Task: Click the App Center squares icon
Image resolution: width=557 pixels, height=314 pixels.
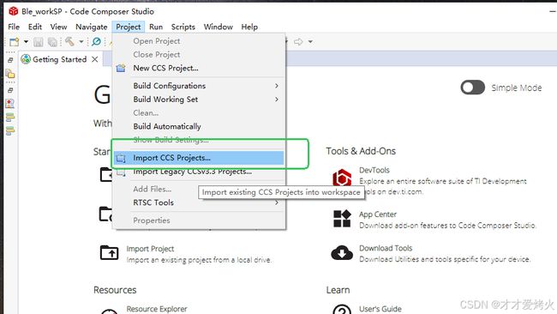Action: tap(342, 219)
